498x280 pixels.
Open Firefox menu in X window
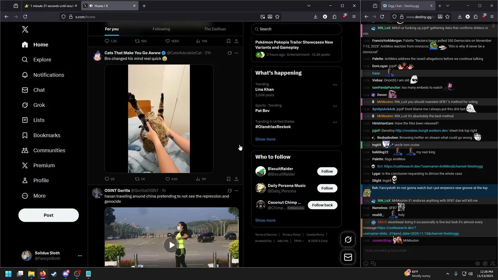click(x=354, y=17)
